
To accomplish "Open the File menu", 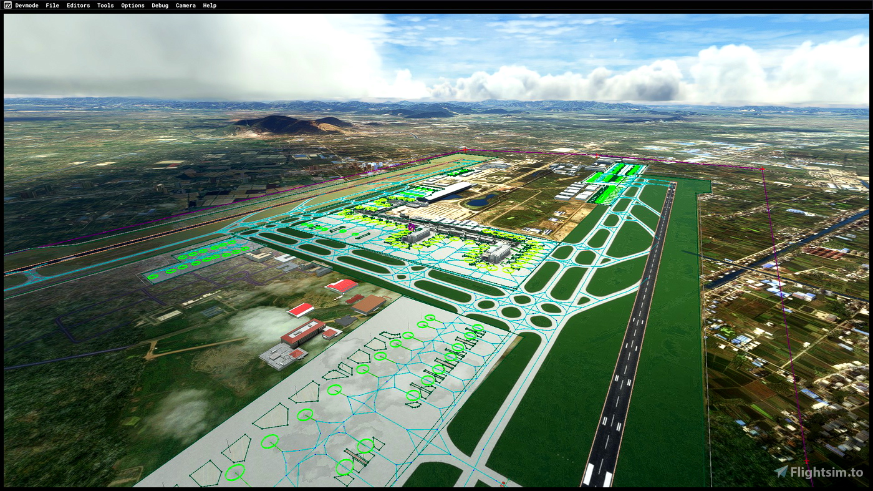I will (x=52, y=5).
